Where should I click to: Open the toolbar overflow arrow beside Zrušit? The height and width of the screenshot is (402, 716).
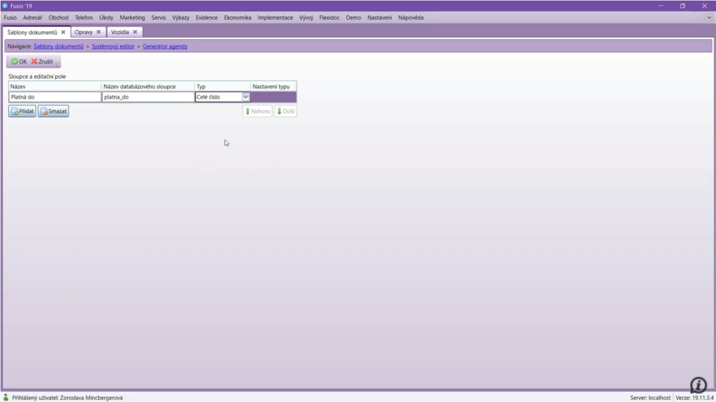pyautogui.click(x=58, y=65)
